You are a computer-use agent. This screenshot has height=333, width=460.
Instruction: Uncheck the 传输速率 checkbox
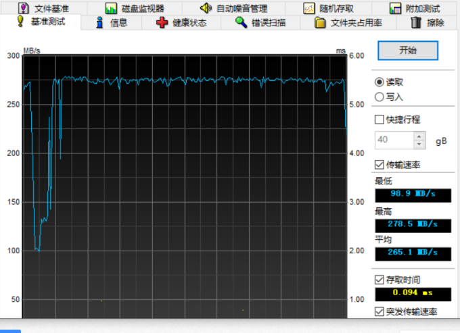379,165
